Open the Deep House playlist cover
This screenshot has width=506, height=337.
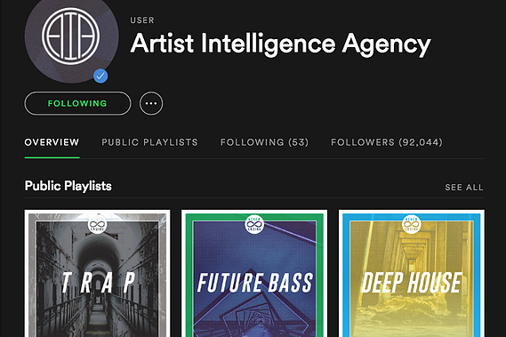tap(412, 273)
